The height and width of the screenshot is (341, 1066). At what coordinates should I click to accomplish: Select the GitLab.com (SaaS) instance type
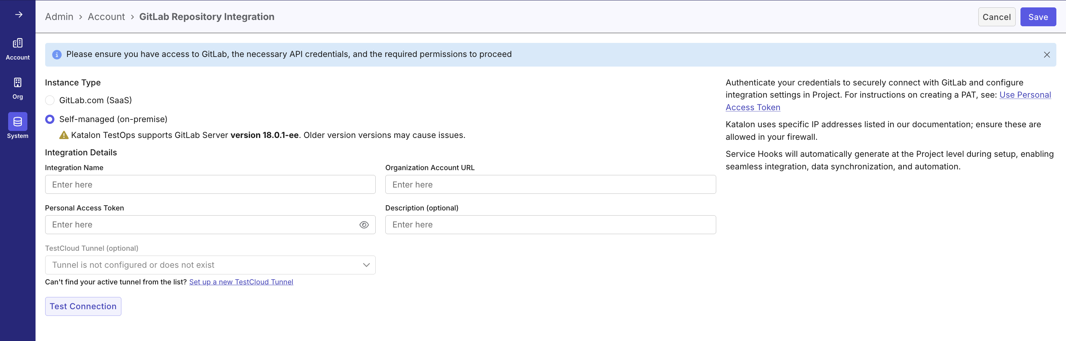coord(49,99)
